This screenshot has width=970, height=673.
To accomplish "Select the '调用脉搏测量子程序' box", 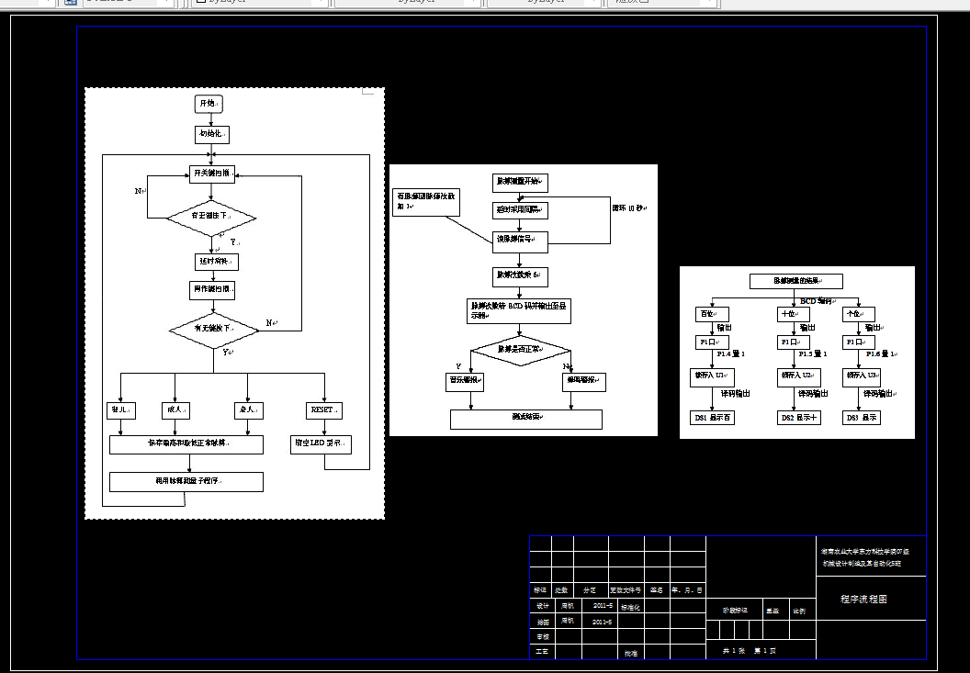I will tap(186, 482).
